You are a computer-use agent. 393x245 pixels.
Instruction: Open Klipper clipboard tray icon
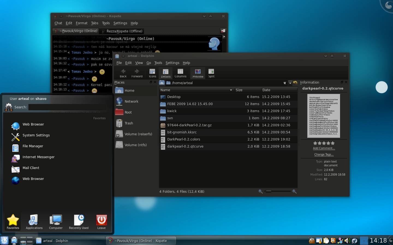click(x=326, y=241)
